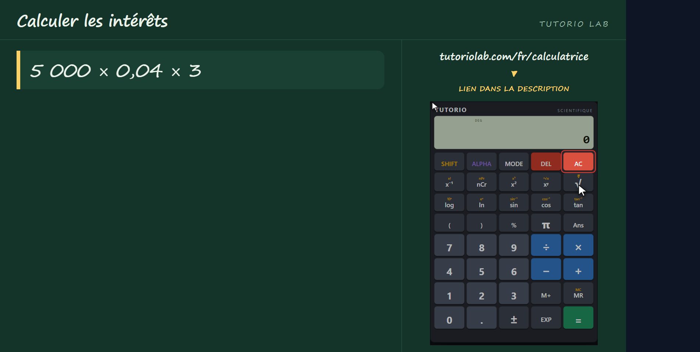Click the log key

(449, 202)
